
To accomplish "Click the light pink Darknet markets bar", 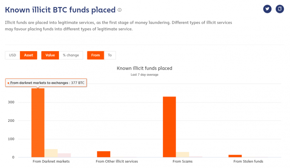I will [x=64, y=155].
